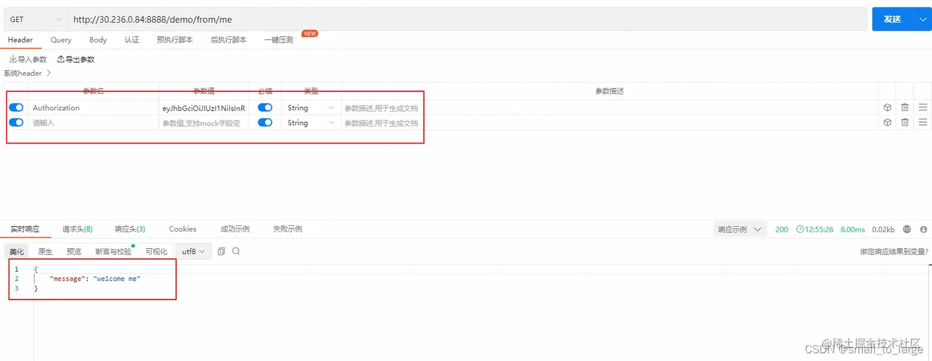Click 导入参数 import button
This screenshot has height=361, width=932.
point(28,59)
